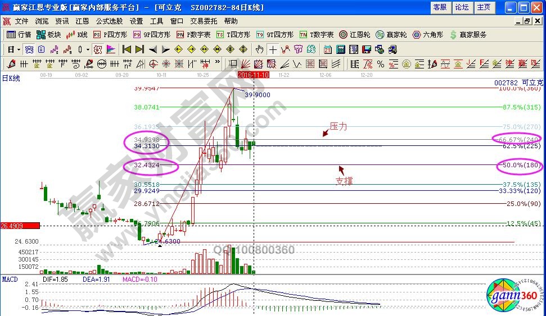Click the 客服 customer service button
Viewport: 546px width, 316px height.
point(440,7)
